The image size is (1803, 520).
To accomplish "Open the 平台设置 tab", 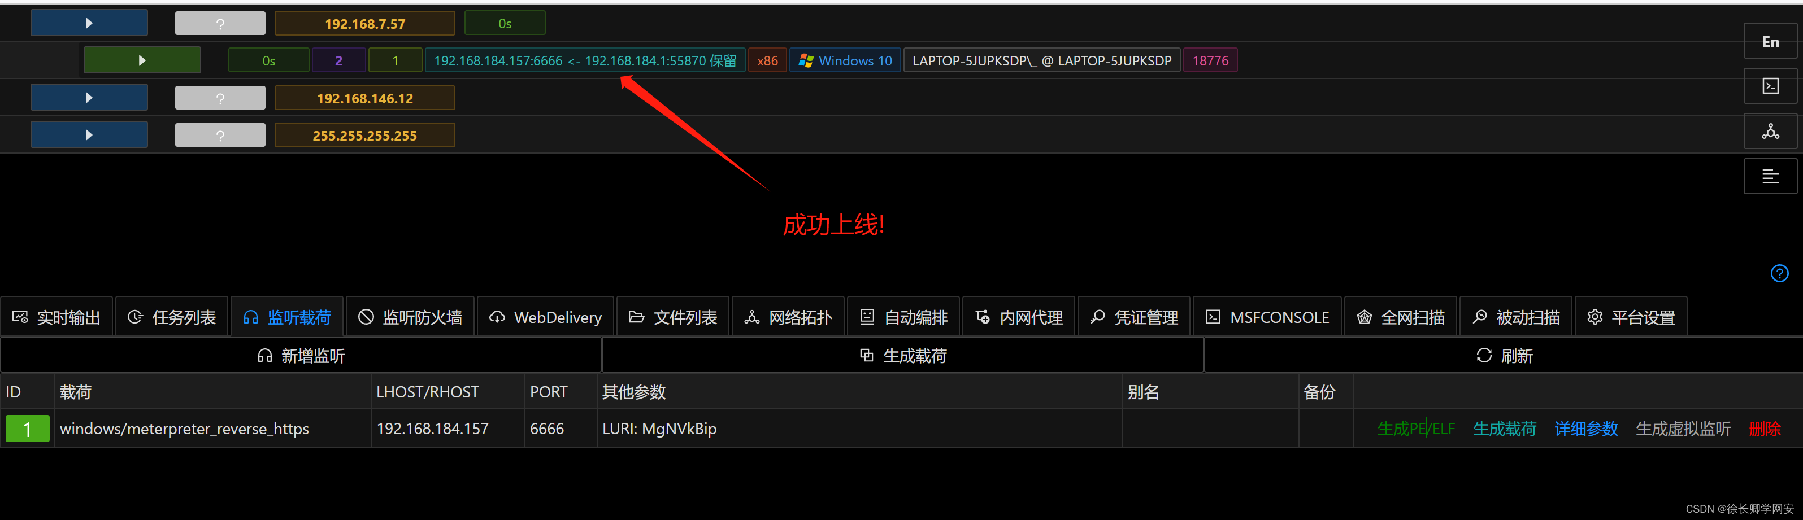I will (x=1630, y=316).
